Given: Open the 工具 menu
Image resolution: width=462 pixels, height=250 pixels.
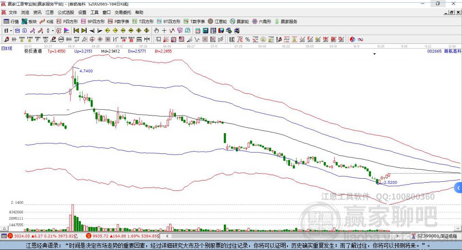Looking at the screenshot, I should [94, 12].
